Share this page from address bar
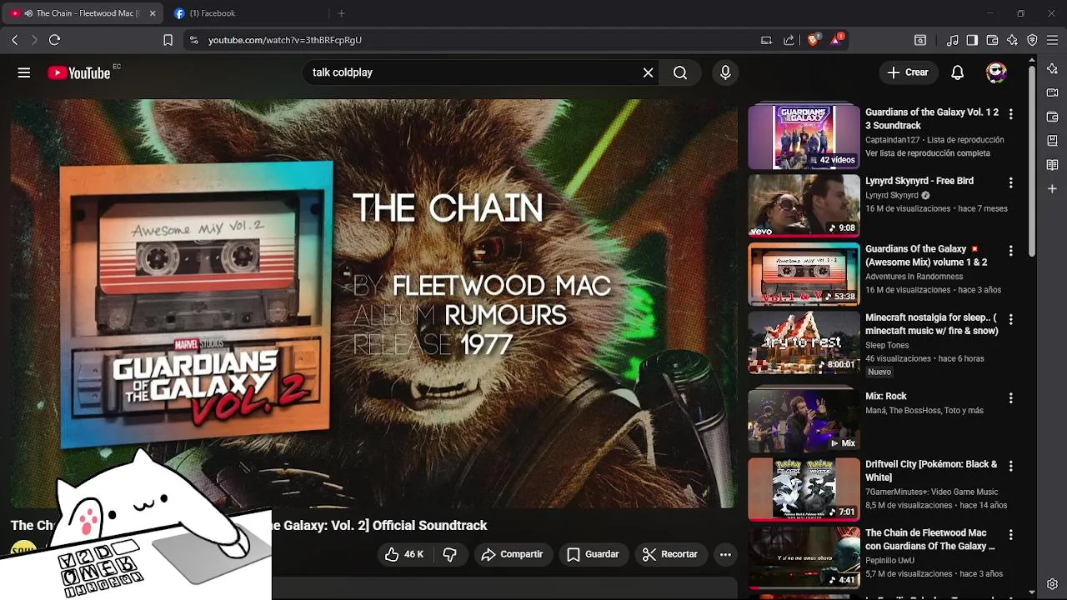Screen dimensions: 1067x600 tap(789, 40)
